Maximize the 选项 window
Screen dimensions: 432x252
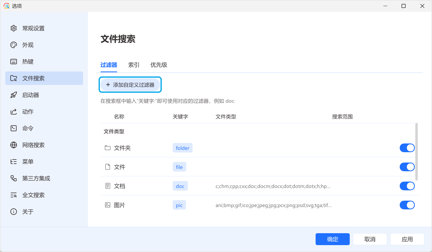coord(404,6)
